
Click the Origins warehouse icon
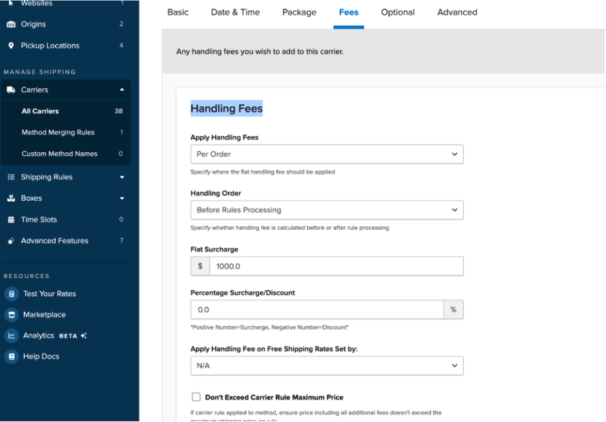[x=11, y=25]
